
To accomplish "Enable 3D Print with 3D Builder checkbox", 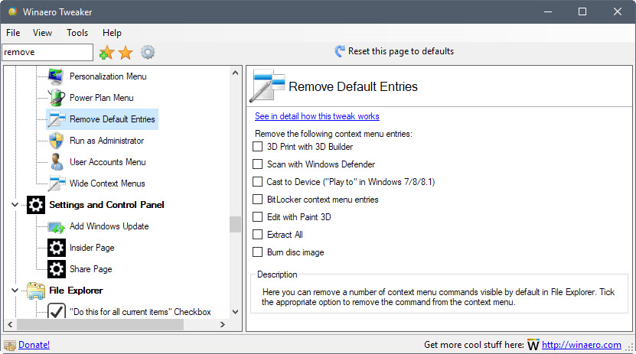I will [258, 147].
